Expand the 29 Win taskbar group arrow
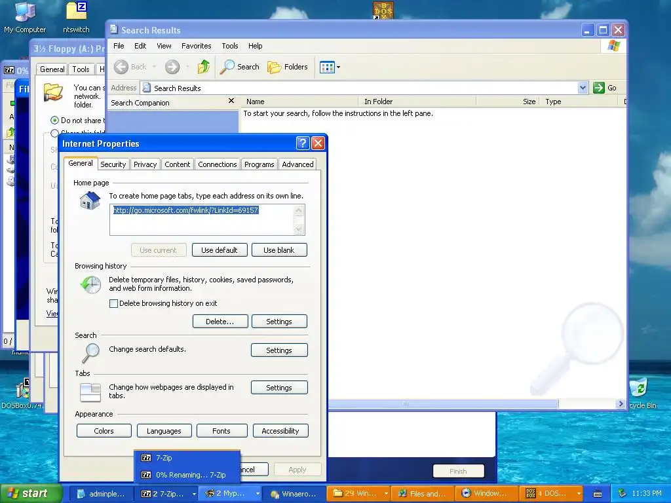The height and width of the screenshot is (503, 671). (386, 494)
